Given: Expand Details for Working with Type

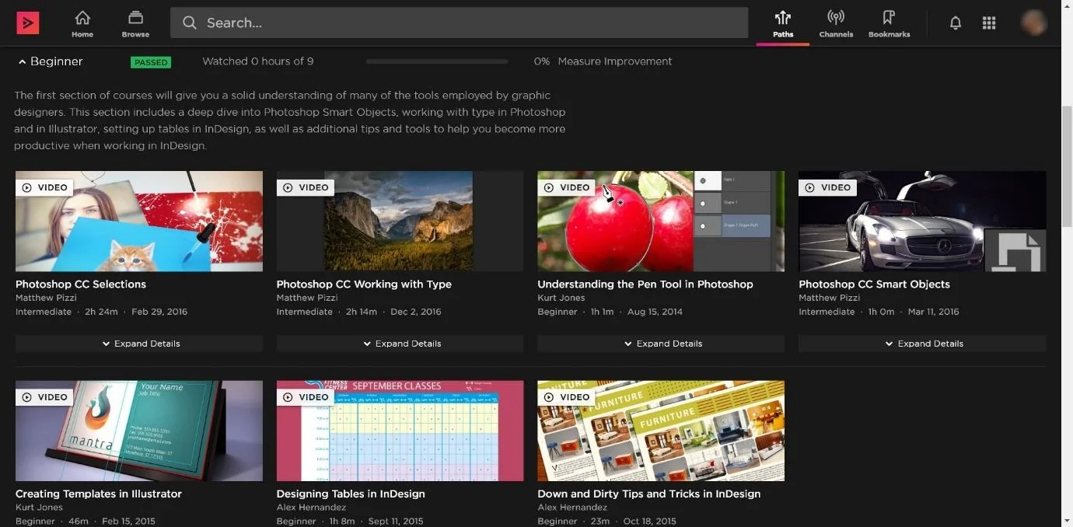Looking at the screenshot, I should [x=400, y=344].
